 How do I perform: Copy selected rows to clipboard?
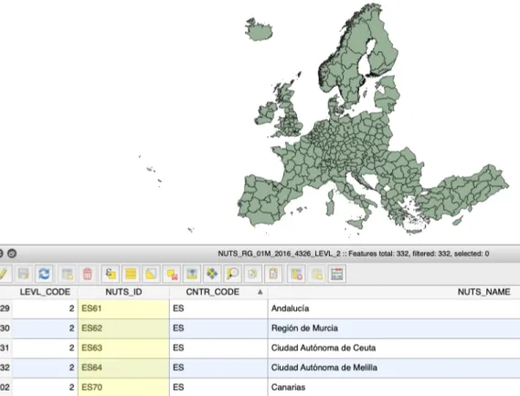pos(253,274)
